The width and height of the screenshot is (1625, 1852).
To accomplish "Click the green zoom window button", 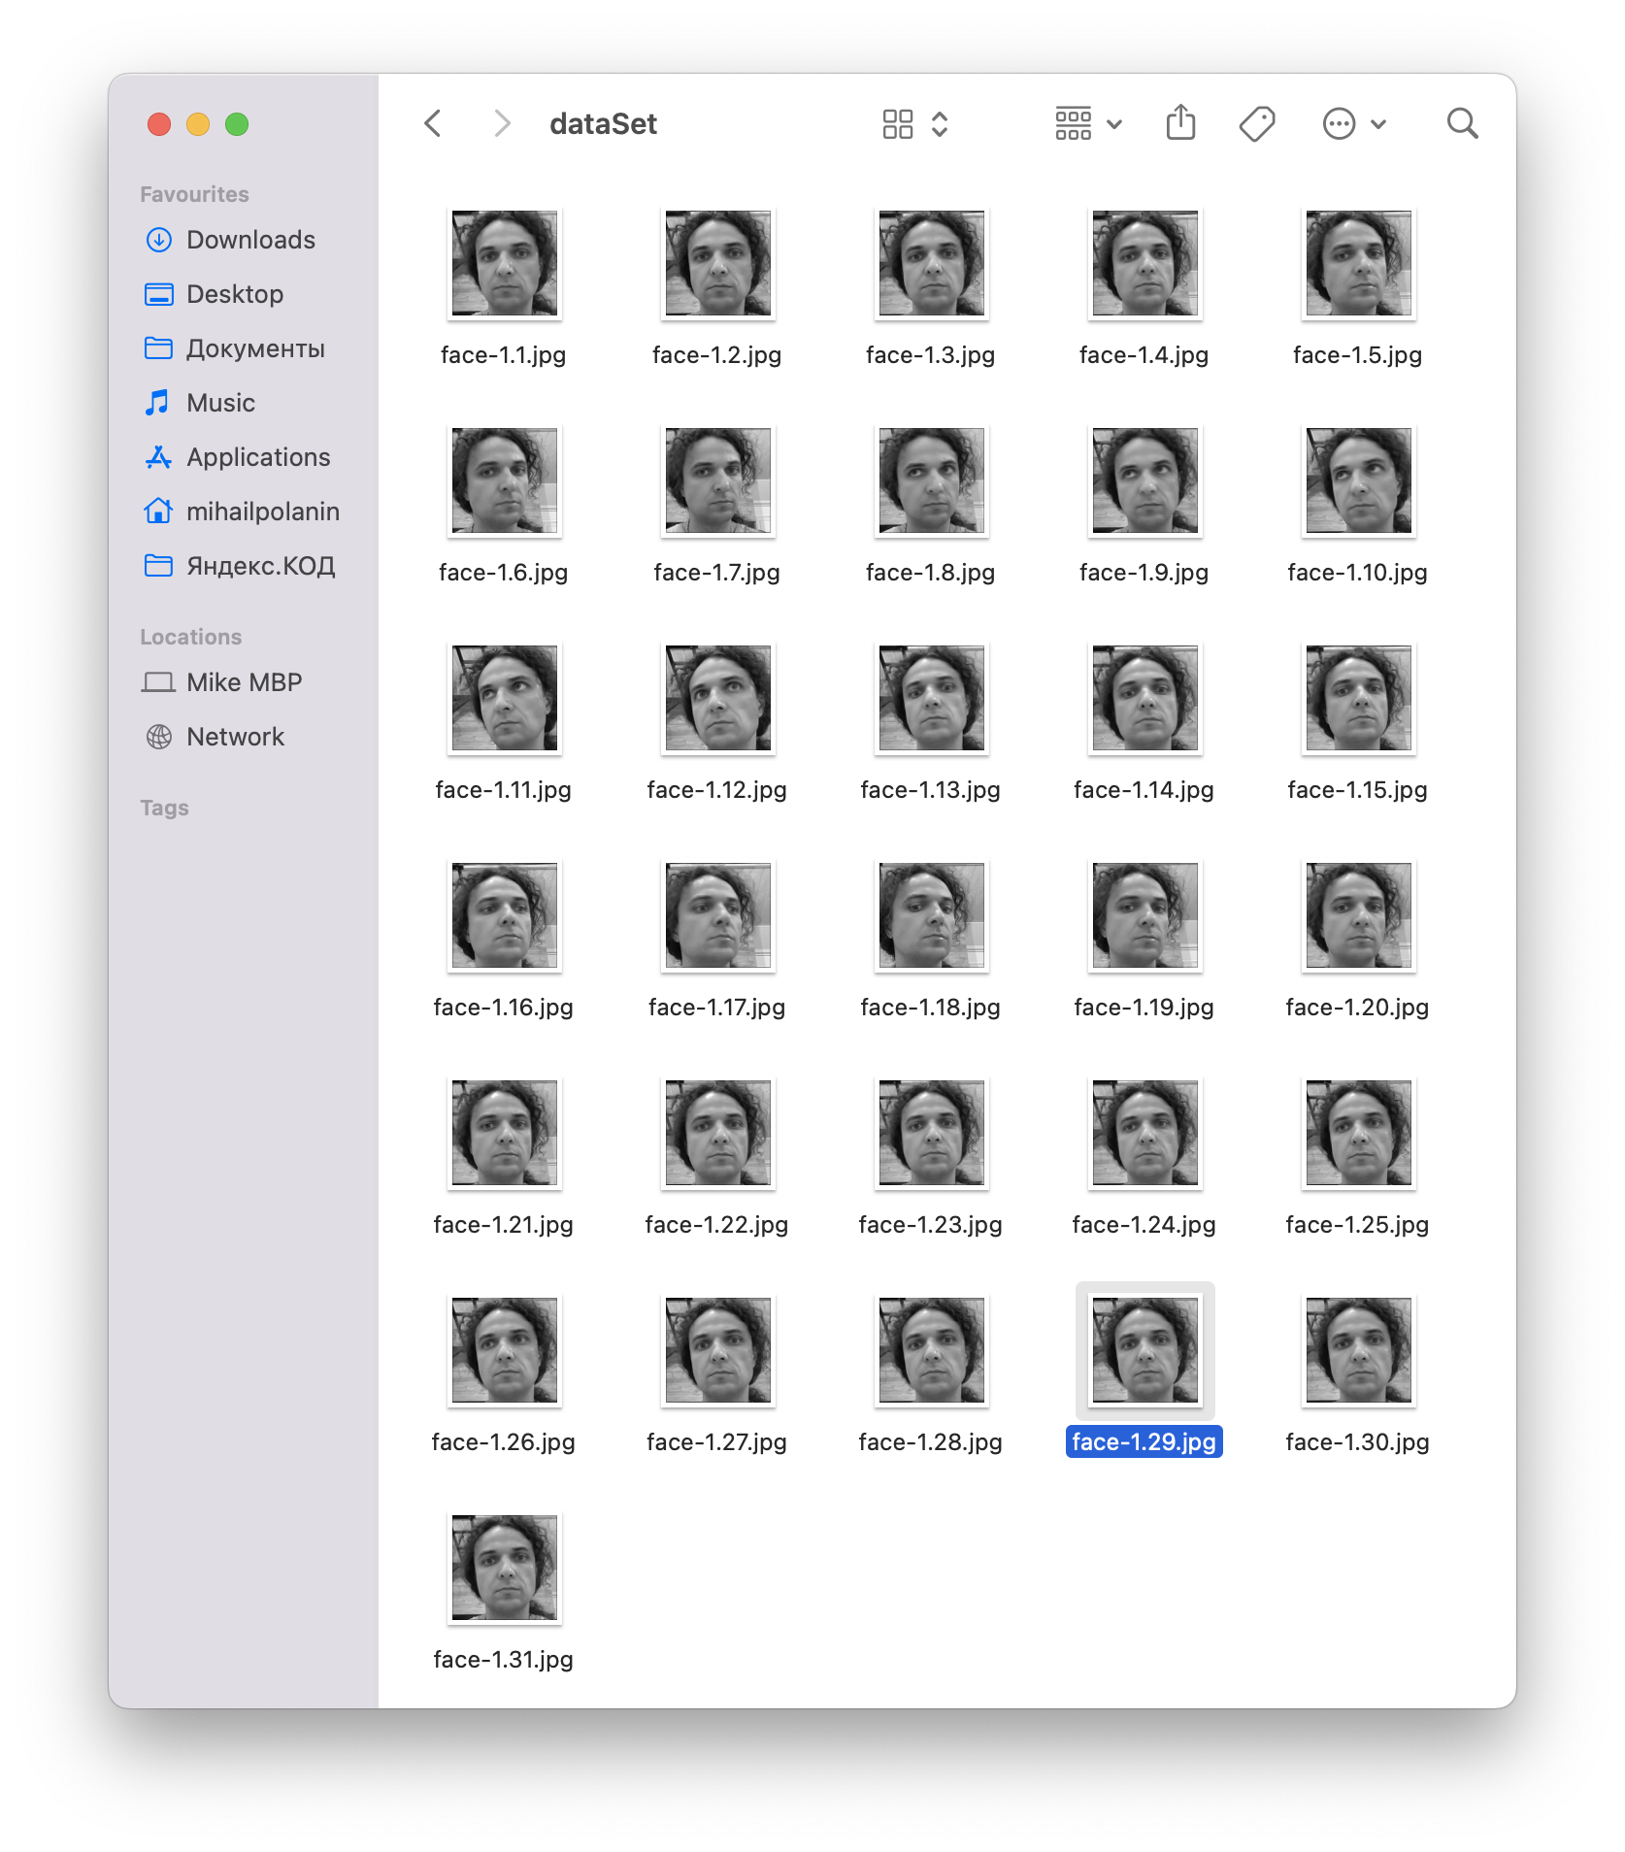I will pyautogui.click(x=237, y=124).
